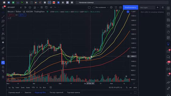Open the watchlist panel icon

pyautogui.click(x=168, y=8)
